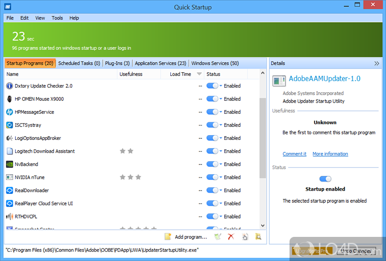Click the Add program note icon

167,236
